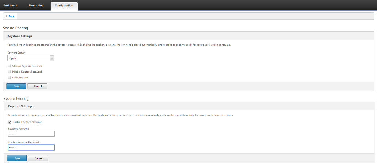Click the Keystore Status dropdown arrow
Viewport: 378px width, 166px height.
pos(51,58)
